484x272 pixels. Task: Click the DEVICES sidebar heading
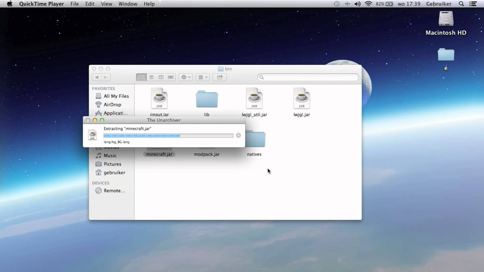pyautogui.click(x=101, y=183)
